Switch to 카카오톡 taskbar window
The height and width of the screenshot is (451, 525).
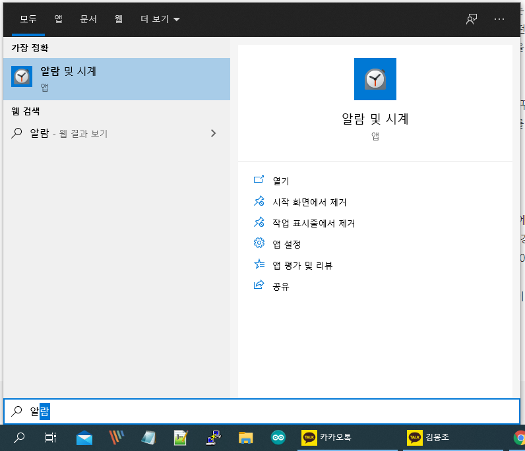pos(348,438)
